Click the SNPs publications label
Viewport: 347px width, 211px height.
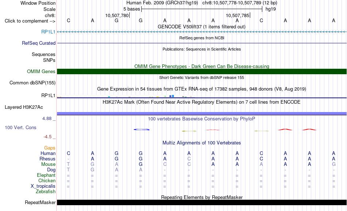[49, 60]
